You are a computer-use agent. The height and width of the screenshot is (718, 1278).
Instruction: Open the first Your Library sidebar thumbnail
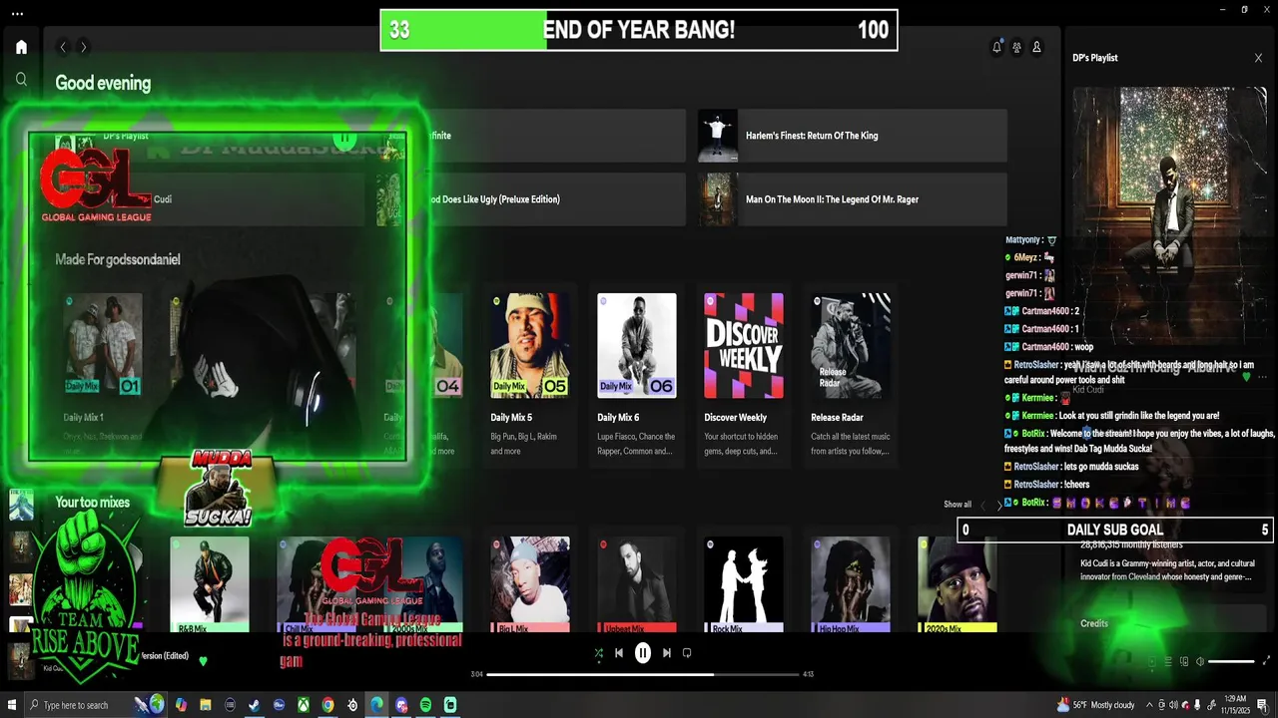(x=21, y=505)
